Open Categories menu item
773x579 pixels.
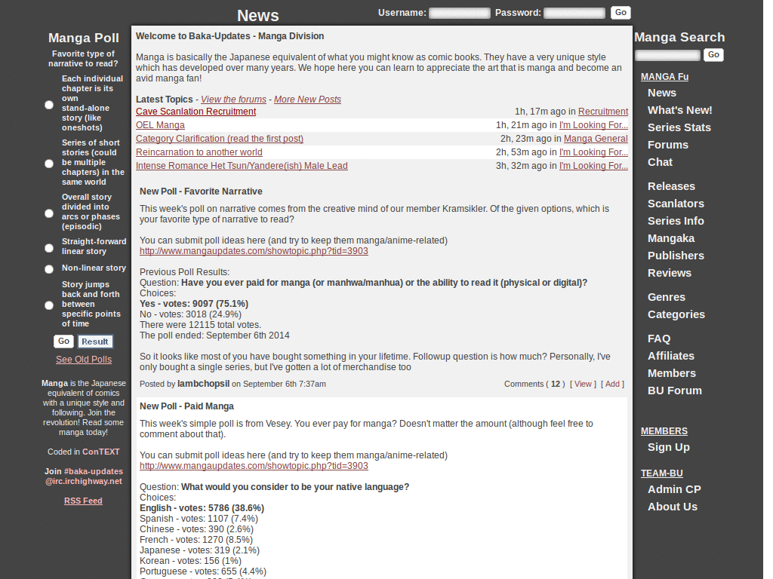tap(676, 314)
